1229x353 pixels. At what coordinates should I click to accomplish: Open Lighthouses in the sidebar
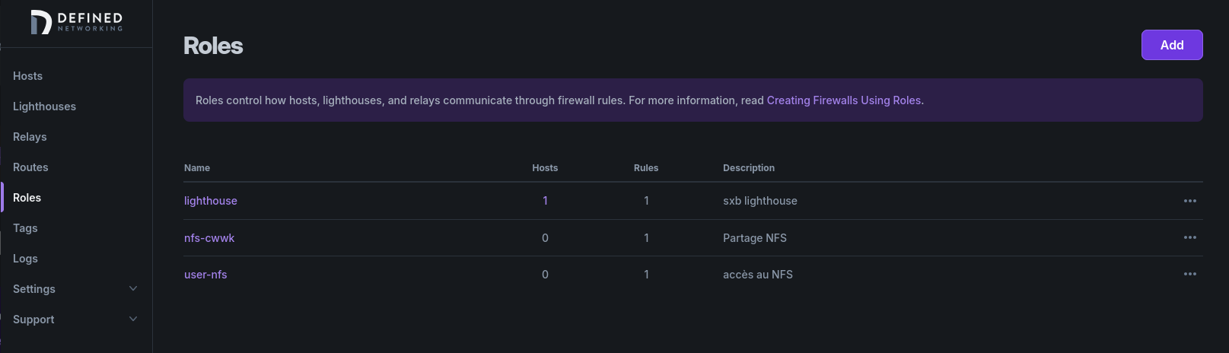[44, 107]
